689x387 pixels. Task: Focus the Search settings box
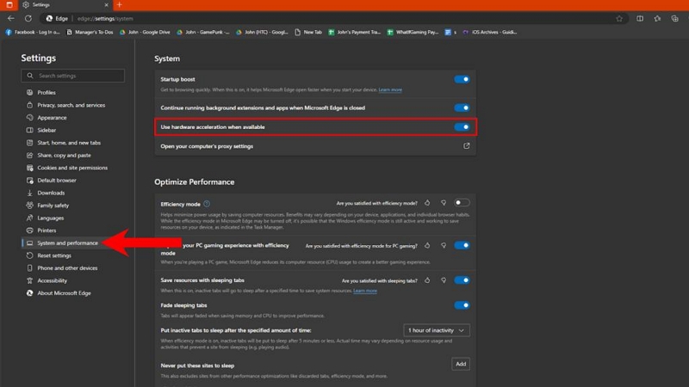pos(73,76)
